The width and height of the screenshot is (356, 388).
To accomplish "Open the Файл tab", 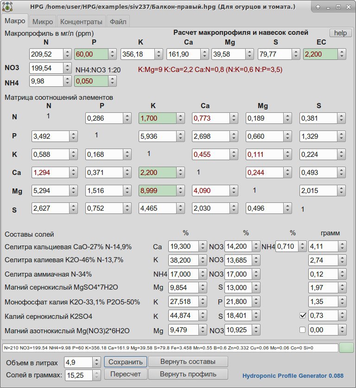I will [118, 21].
